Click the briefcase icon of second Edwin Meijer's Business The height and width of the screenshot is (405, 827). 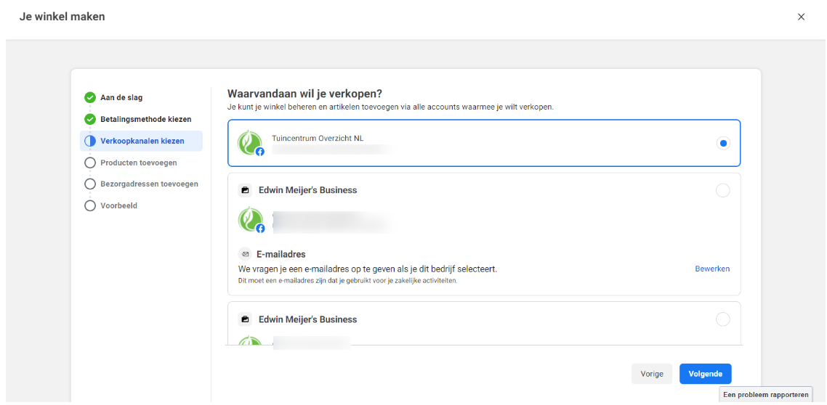tap(245, 319)
